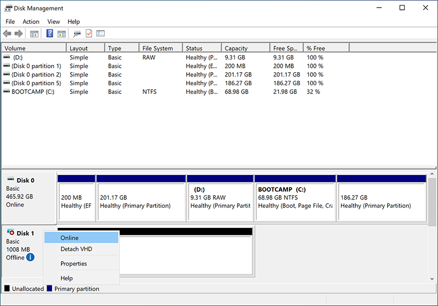Click the checklist settings toolbar icon
This screenshot has height=306, width=438.
pos(100,34)
